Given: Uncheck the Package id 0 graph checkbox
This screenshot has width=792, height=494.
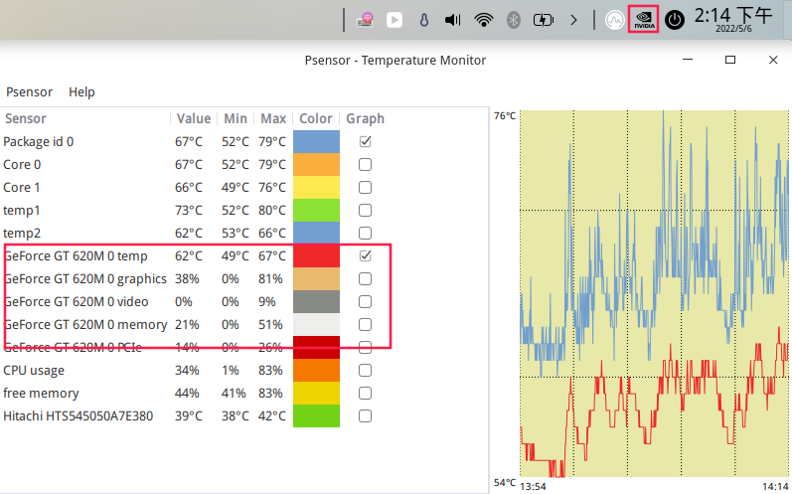Looking at the screenshot, I should pos(365,141).
